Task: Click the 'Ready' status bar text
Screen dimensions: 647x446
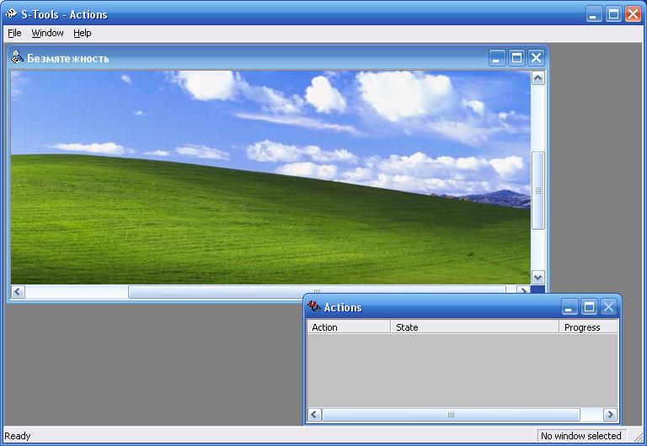Action: click(x=18, y=436)
